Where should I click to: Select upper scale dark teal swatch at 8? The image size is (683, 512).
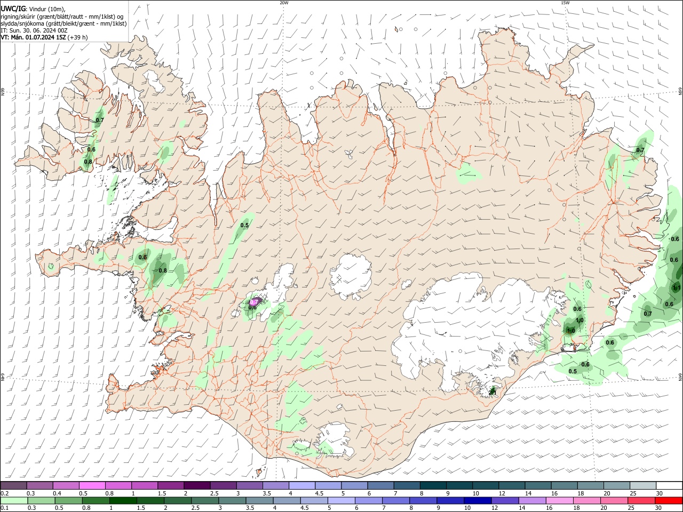coord(433,486)
